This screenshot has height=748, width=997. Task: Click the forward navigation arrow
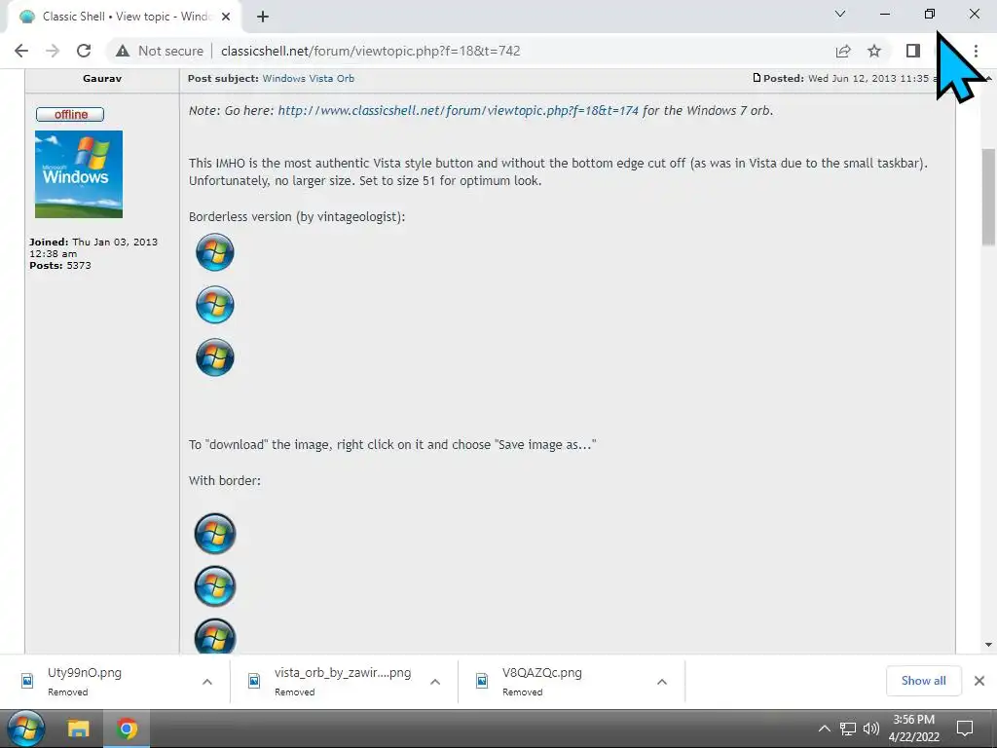53,51
